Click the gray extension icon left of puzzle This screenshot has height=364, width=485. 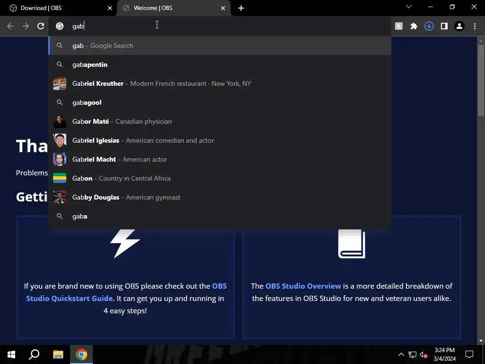(x=399, y=26)
